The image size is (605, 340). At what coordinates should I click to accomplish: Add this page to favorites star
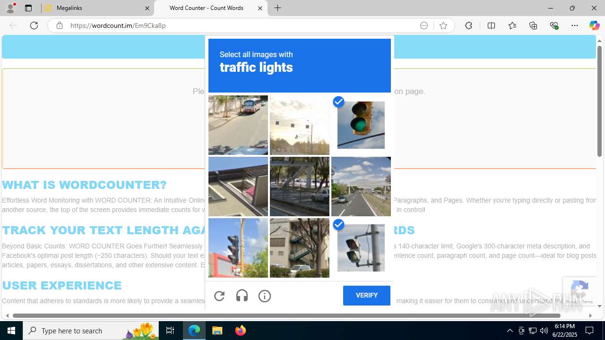coord(443,25)
